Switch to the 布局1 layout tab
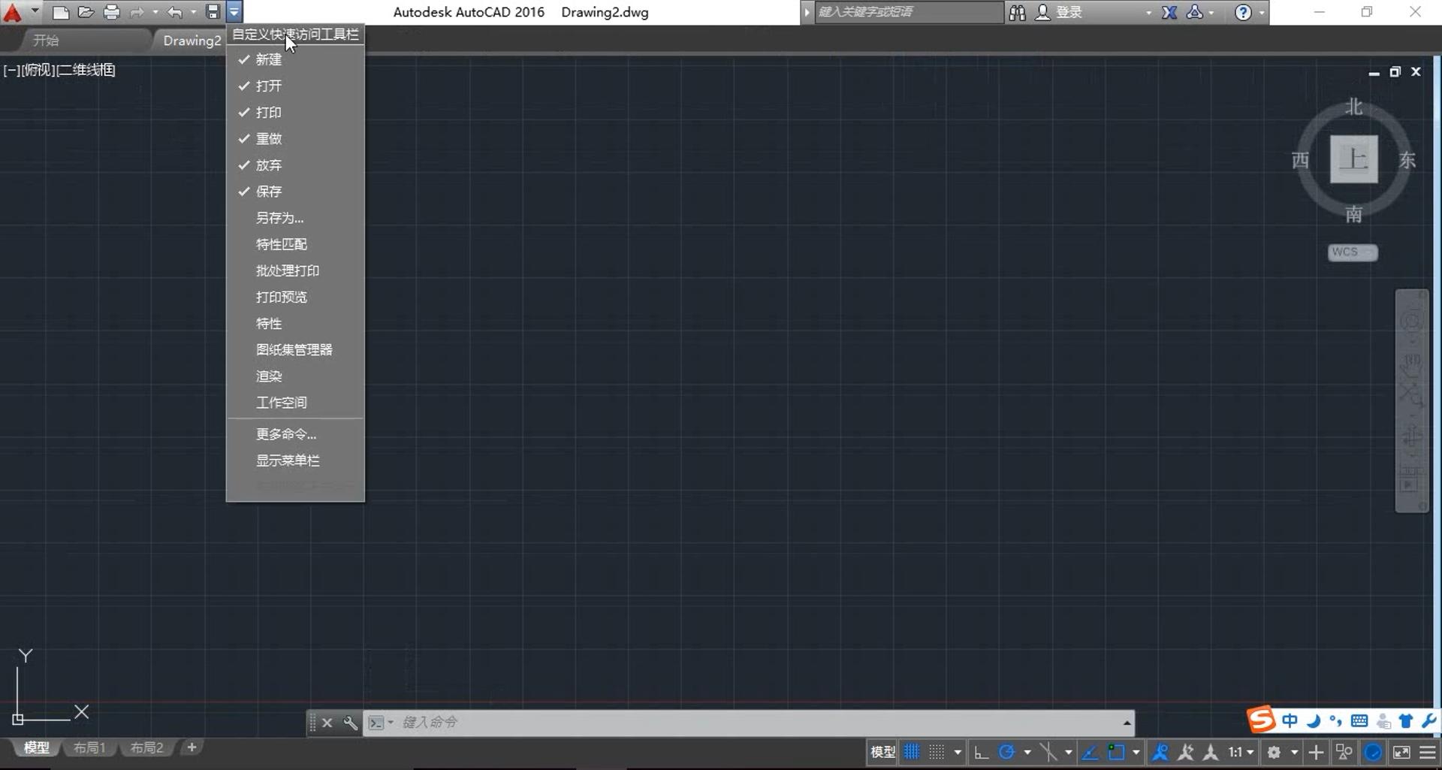 [x=89, y=748]
